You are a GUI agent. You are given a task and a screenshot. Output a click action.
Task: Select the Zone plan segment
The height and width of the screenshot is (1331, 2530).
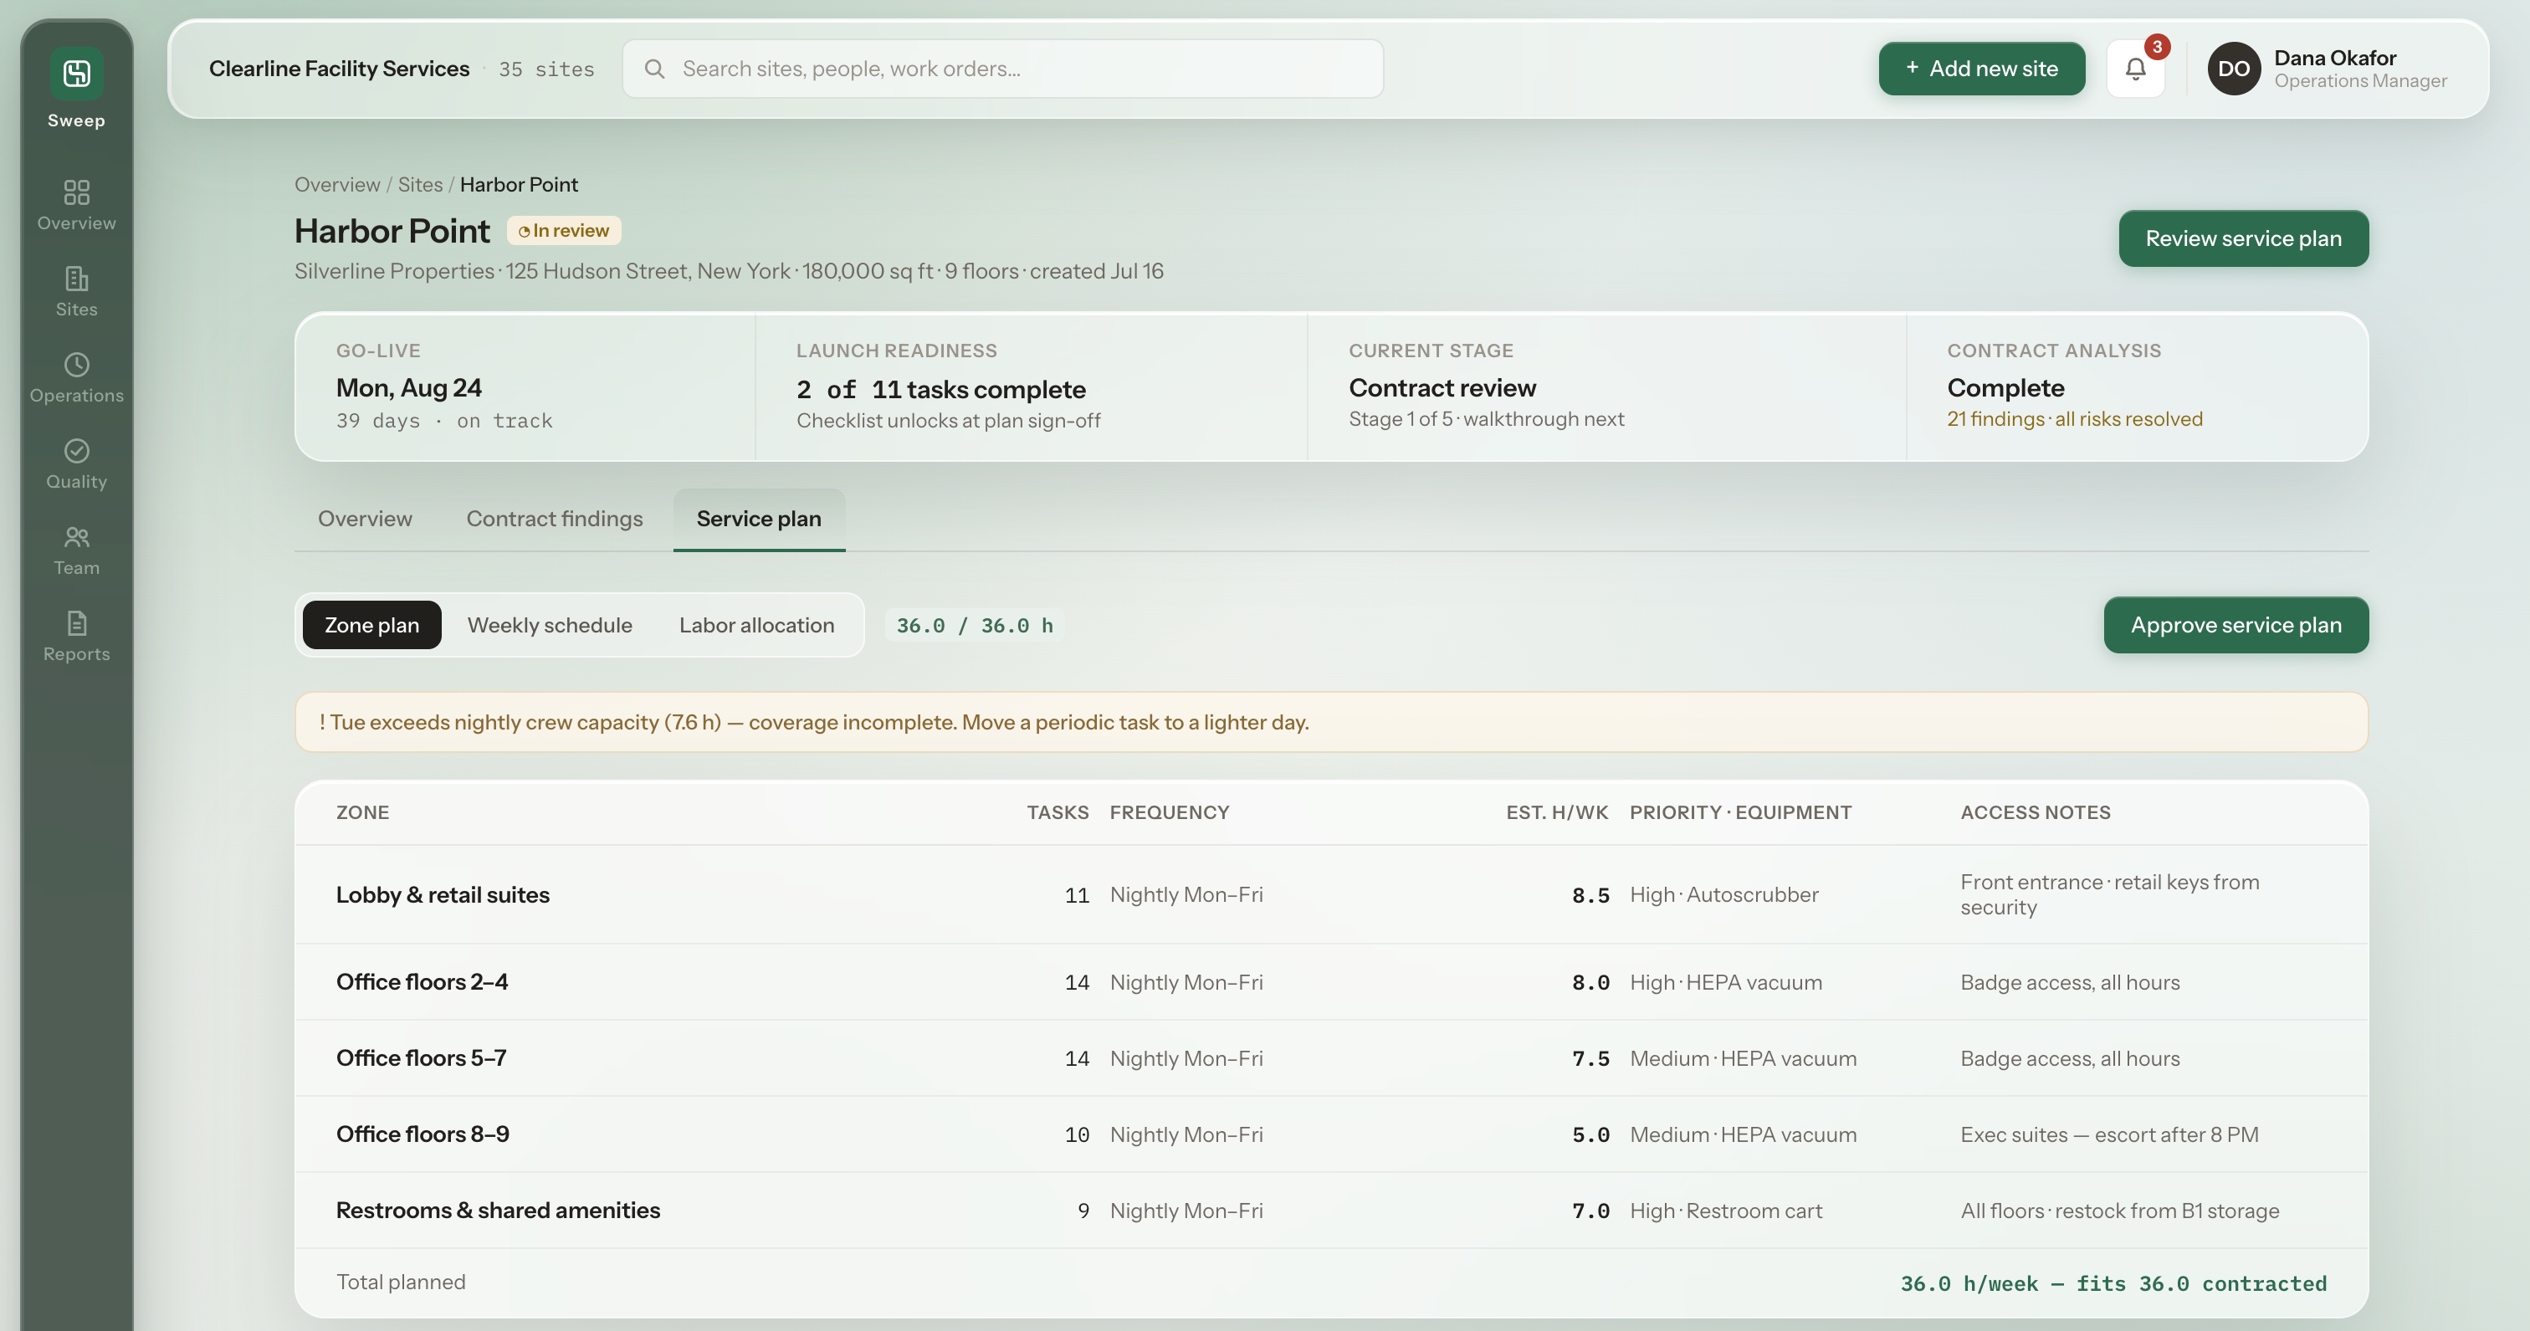coord(372,625)
